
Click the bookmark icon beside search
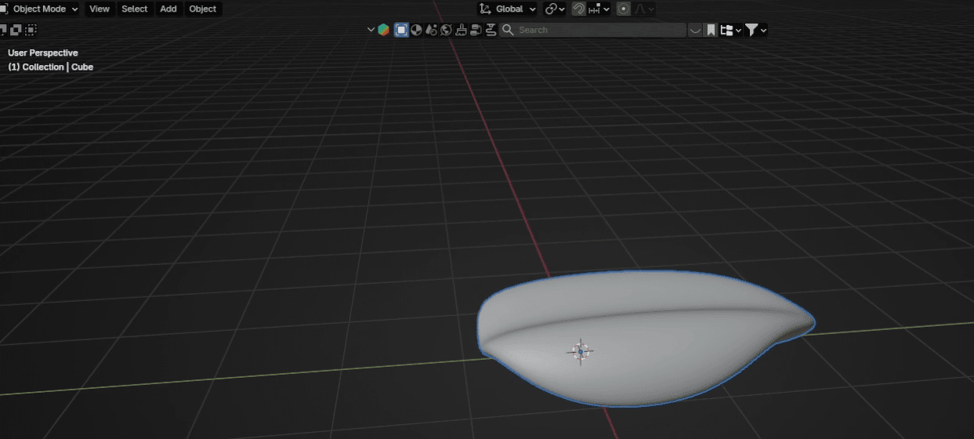711,30
